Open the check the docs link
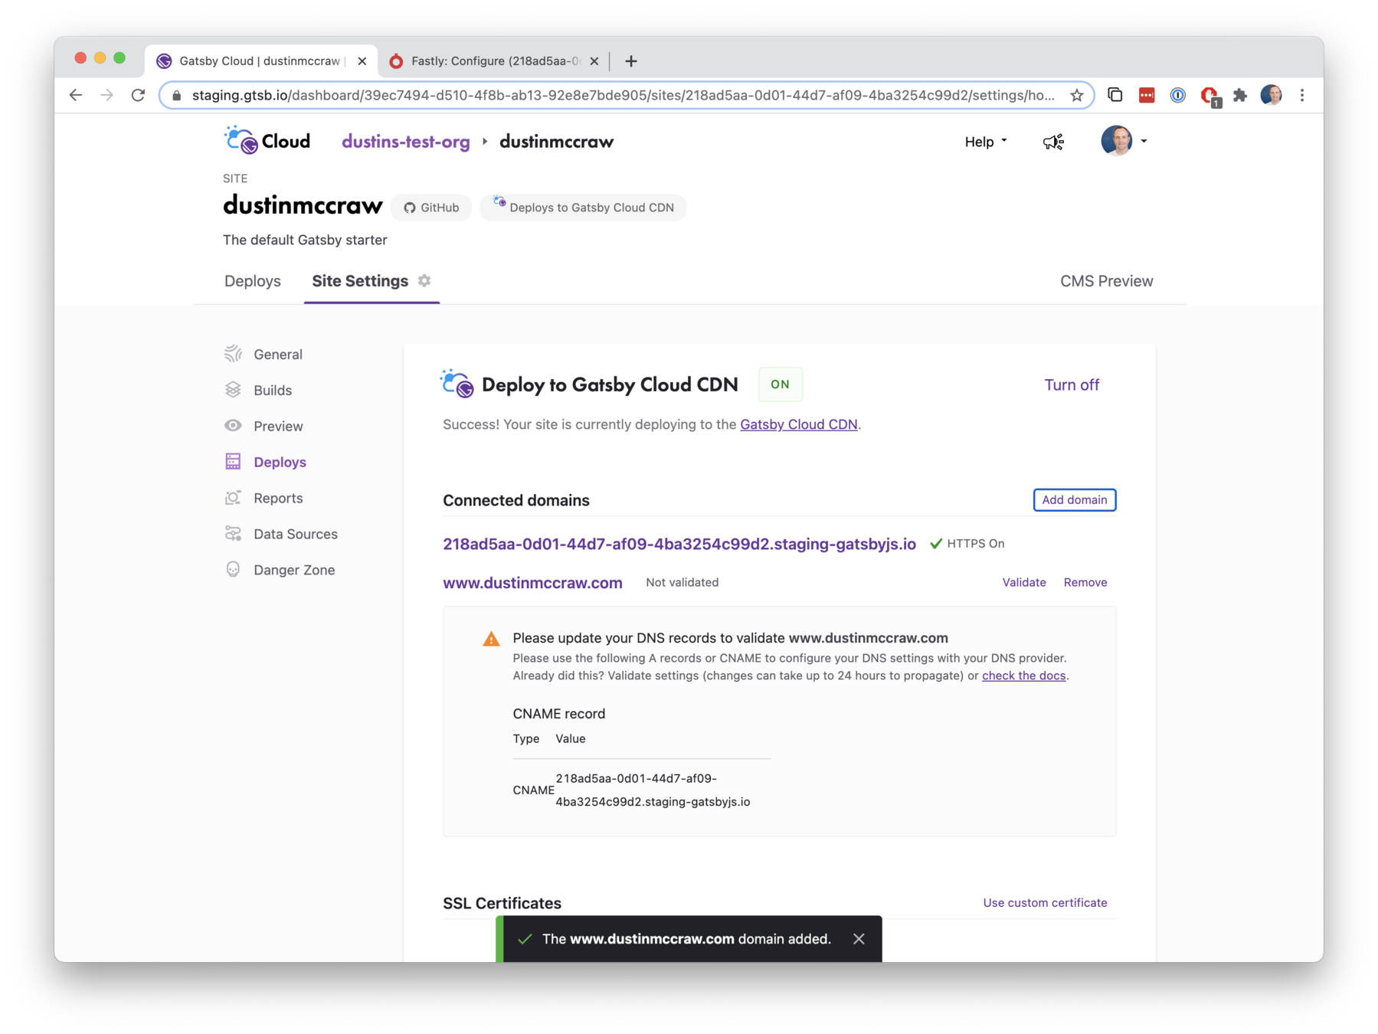 (x=1023, y=676)
